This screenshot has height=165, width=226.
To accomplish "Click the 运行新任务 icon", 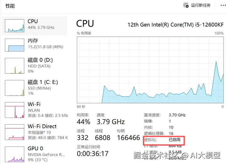I will pyautogui.click(x=186, y=5).
